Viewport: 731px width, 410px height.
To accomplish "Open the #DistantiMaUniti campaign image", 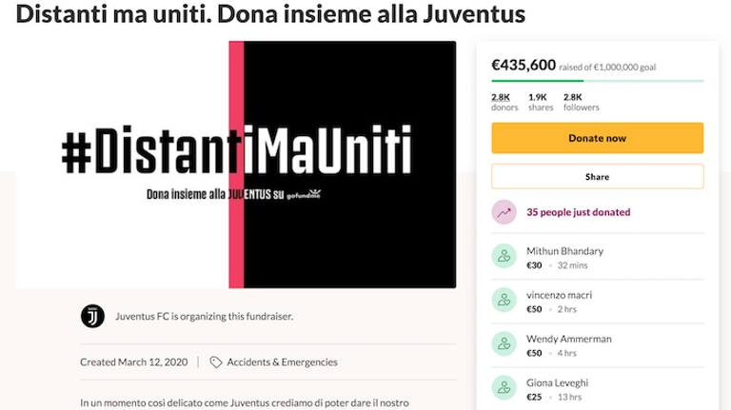I will pyautogui.click(x=236, y=164).
